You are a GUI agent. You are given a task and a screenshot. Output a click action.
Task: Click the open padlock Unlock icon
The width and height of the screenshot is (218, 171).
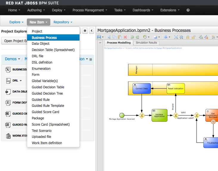(x=194, y=37)
